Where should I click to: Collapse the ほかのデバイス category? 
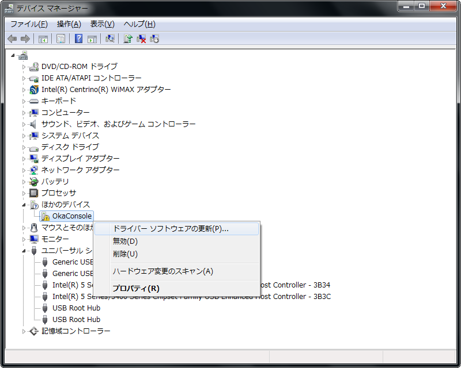click(x=24, y=205)
